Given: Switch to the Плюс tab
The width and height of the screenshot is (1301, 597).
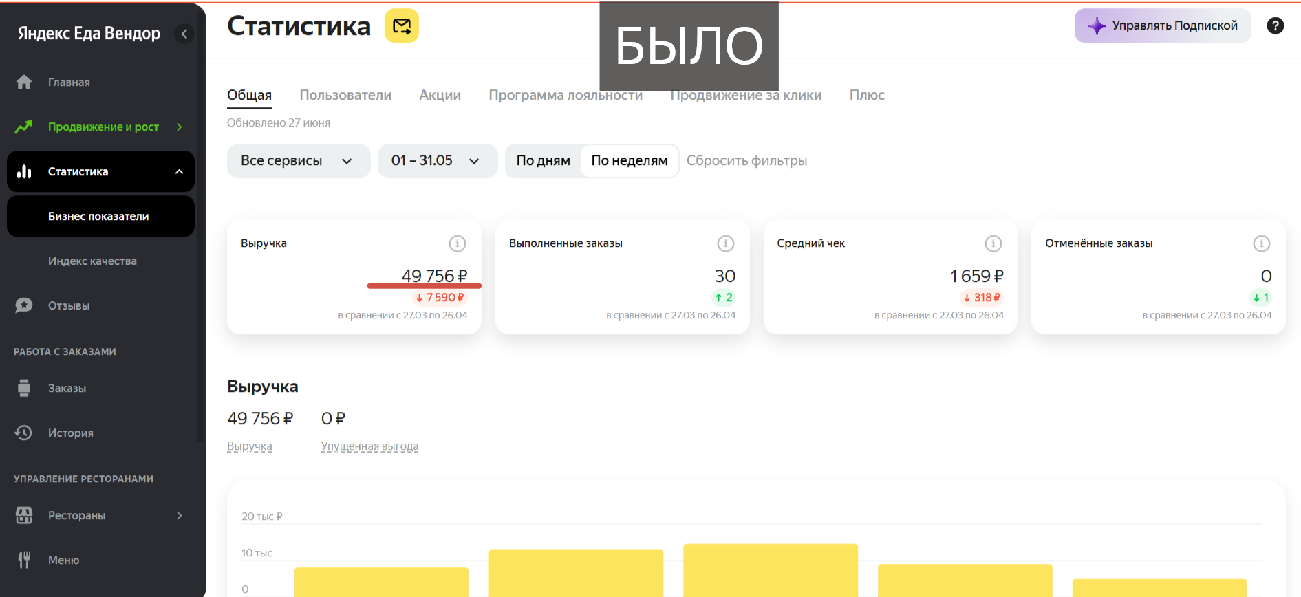Looking at the screenshot, I should click(x=867, y=95).
